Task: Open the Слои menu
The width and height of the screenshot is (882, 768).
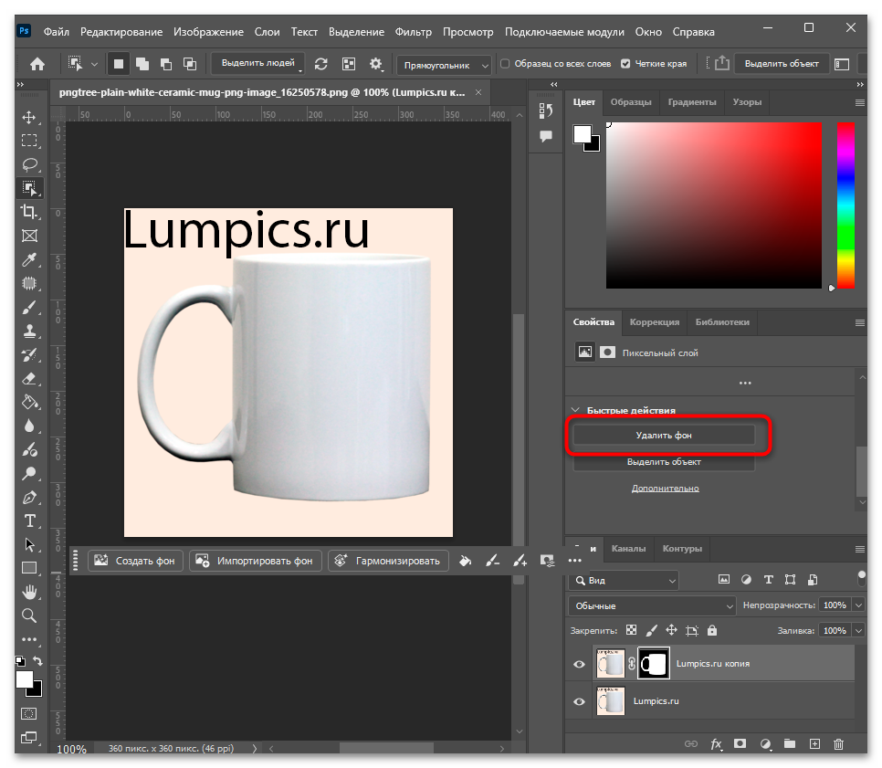Action: 267,32
